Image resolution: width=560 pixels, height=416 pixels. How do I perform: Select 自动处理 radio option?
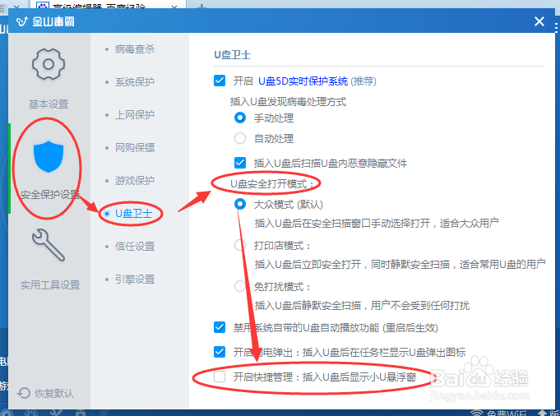240,138
